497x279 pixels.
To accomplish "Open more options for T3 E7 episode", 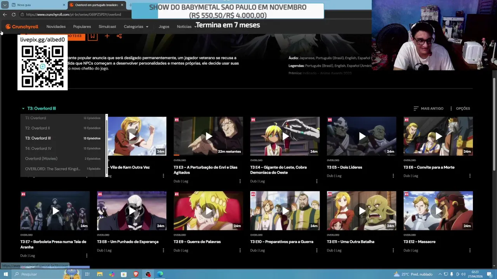I will [87, 255].
